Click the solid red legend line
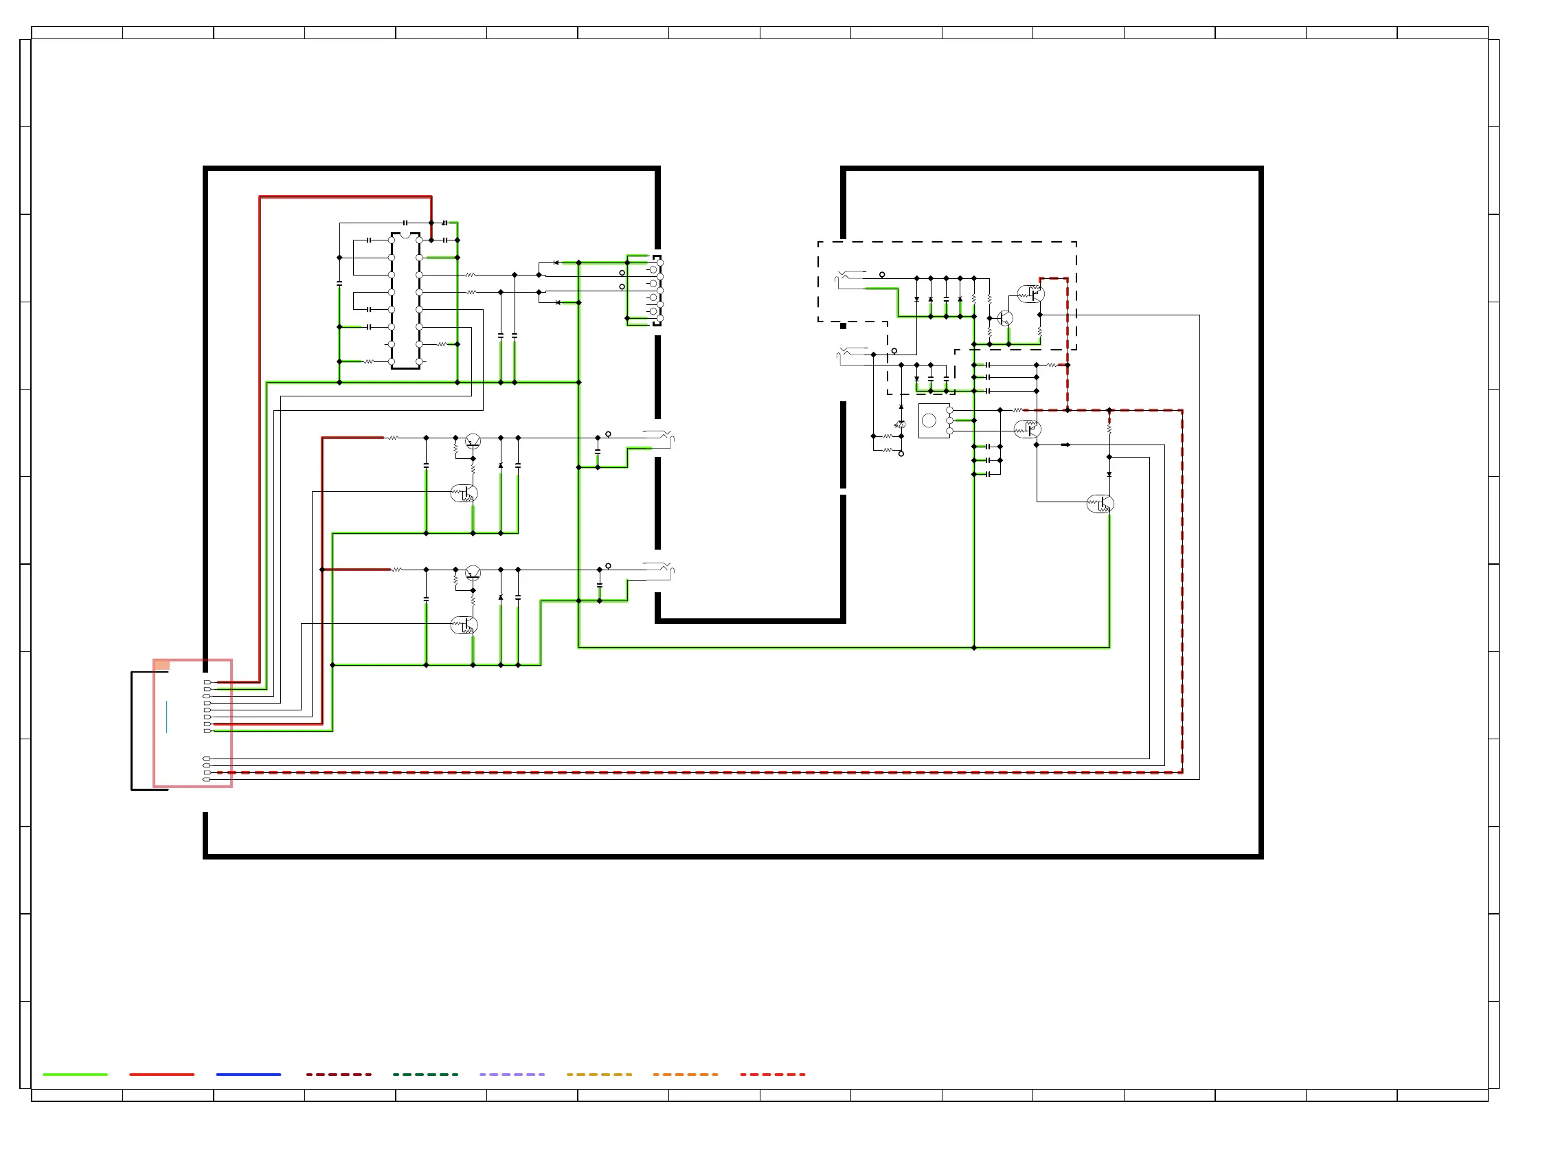Screen dimensions: 1558x1157 [x=161, y=1074]
